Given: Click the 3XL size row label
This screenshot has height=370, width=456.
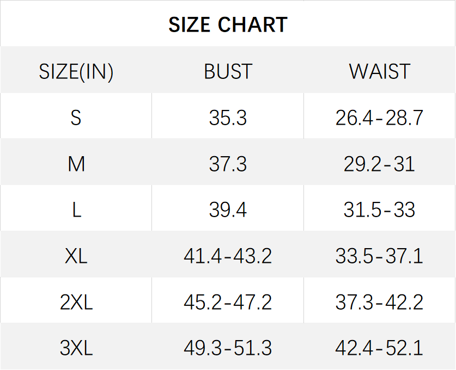Looking at the screenshot, I should (x=76, y=348).
